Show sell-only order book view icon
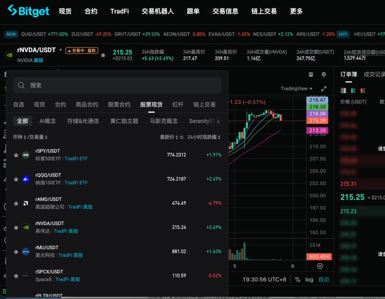Viewport: 385px width, 299px height. click(x=363, y=91)
